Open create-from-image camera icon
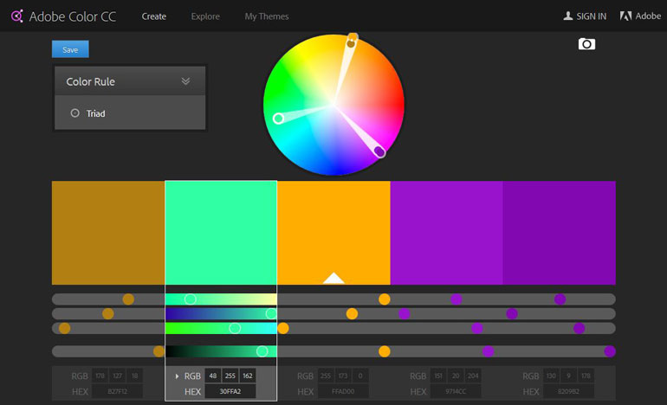This screenshot has height=405, width=667. (586, 44)
